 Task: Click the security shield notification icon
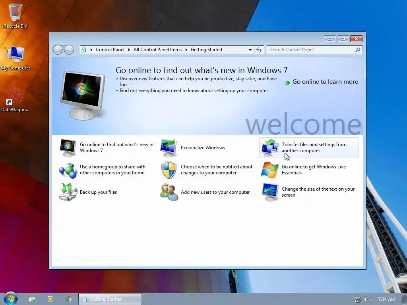click(x=169, y=170)
